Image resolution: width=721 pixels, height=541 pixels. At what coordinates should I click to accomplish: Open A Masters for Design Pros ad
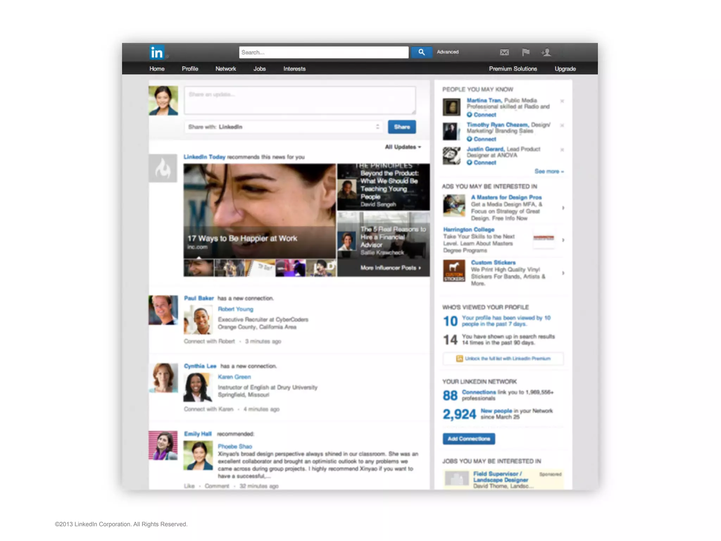click(x=506, y=197)
